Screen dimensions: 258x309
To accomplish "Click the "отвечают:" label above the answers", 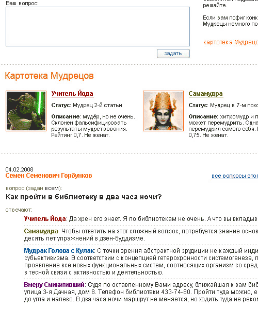I will (x=19, y=210).
